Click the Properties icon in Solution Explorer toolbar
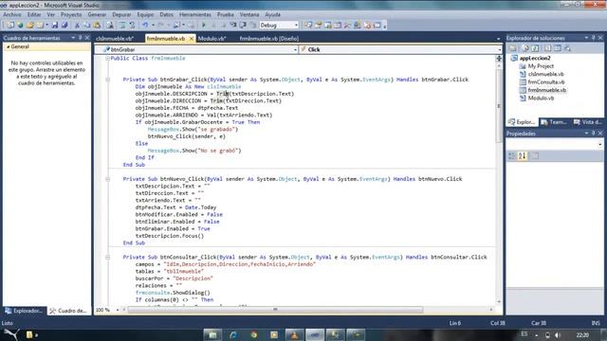 (513, 48)
